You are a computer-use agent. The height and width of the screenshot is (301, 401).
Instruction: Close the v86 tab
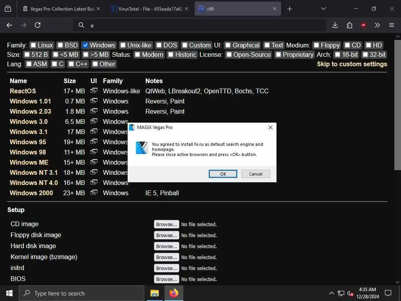(275, 9)
